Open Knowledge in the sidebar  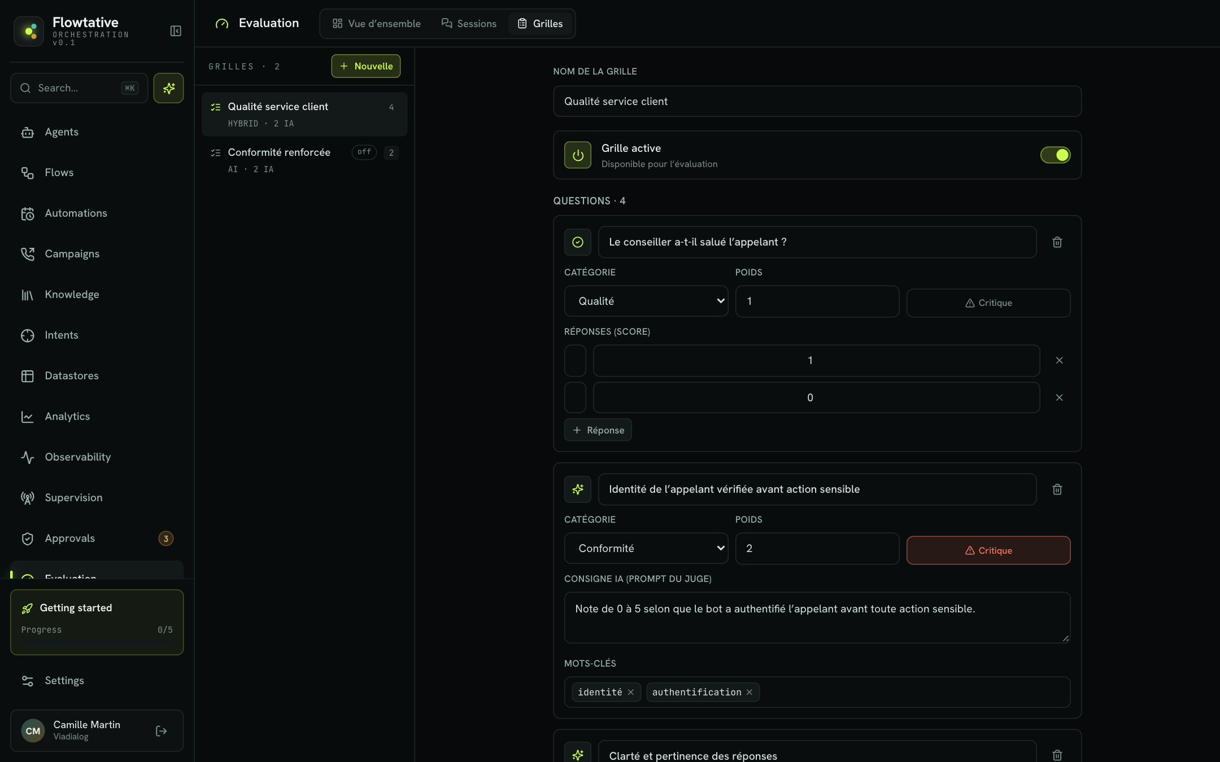pos(97,295)
